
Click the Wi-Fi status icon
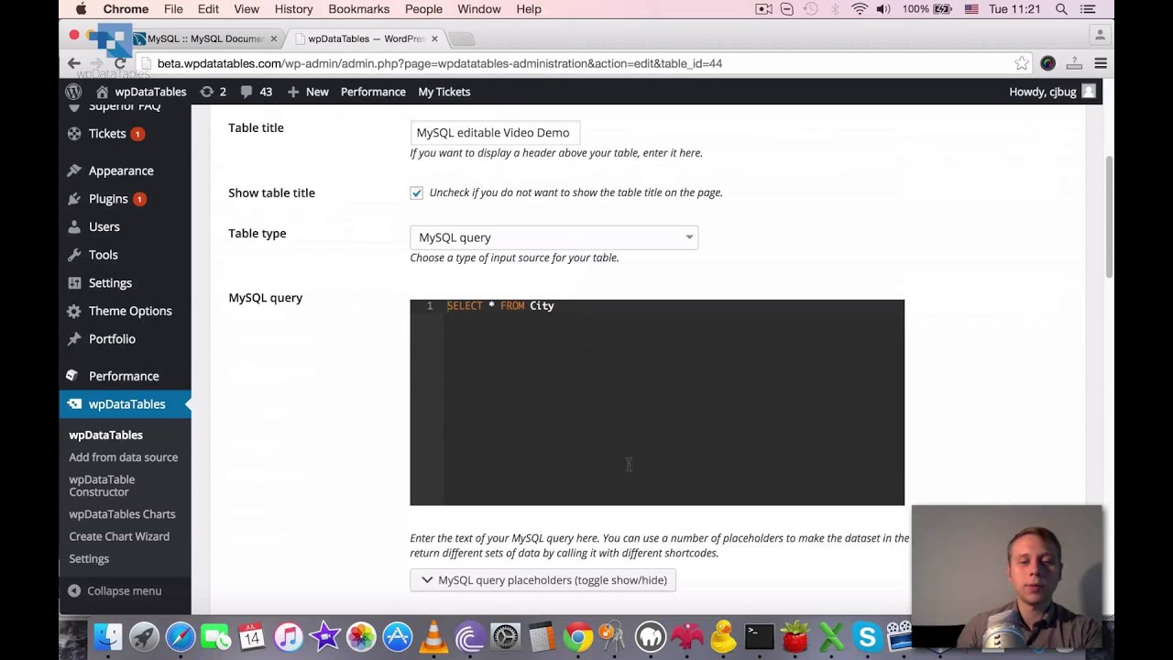point(860,9)
